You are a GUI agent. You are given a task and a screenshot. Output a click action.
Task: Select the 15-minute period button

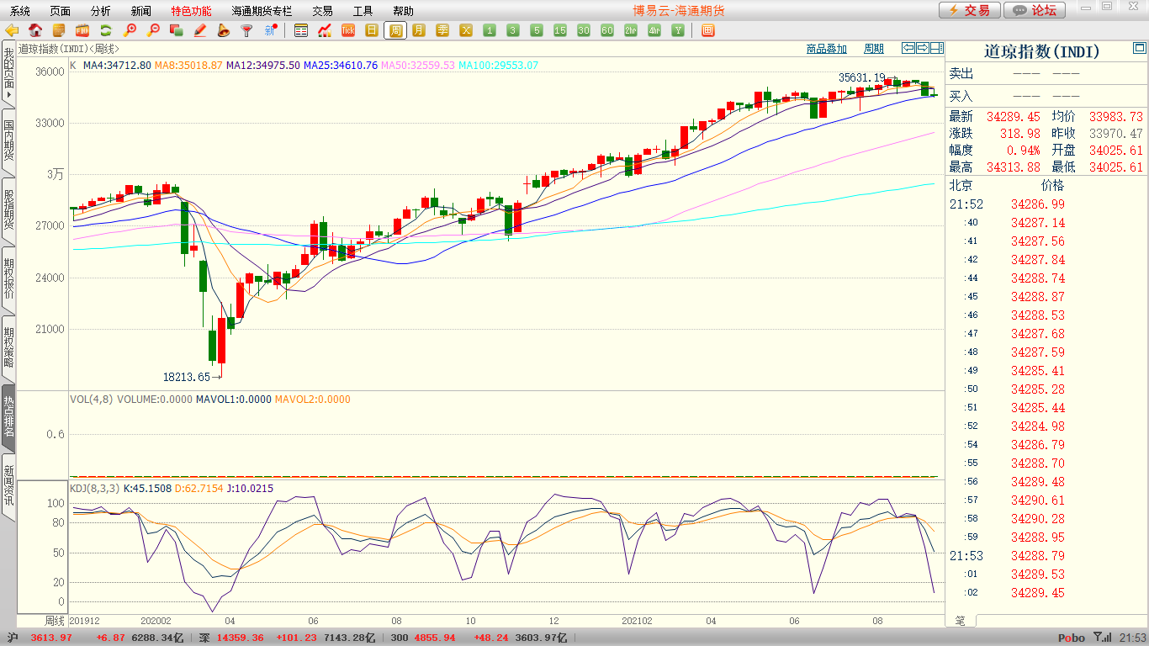[560, 30]
